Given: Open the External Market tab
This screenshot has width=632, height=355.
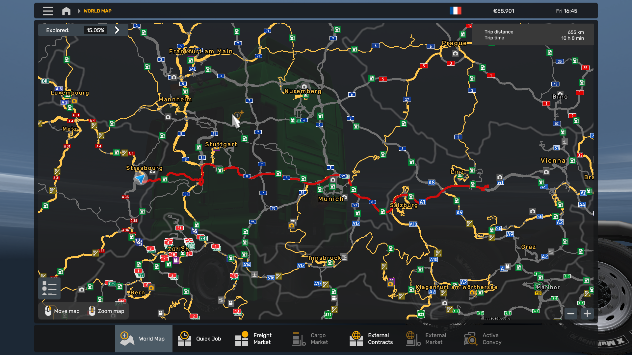Looking at the screenshot, I should point(430,339).
